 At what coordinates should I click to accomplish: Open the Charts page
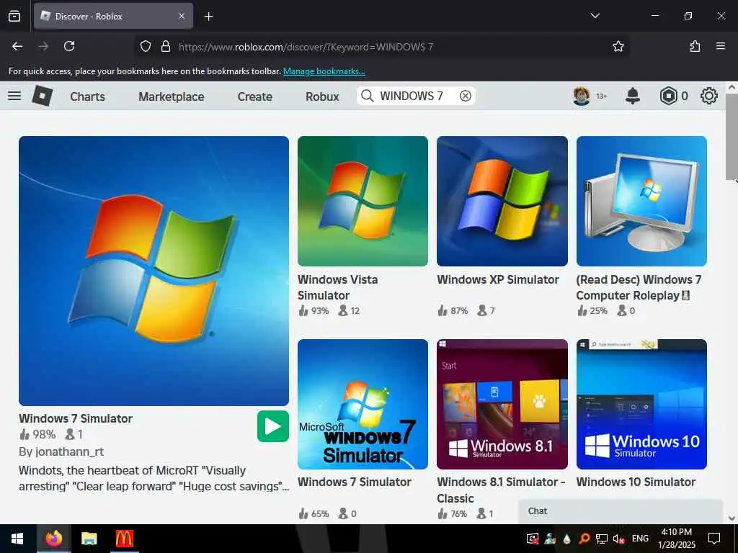pos(87,96)
